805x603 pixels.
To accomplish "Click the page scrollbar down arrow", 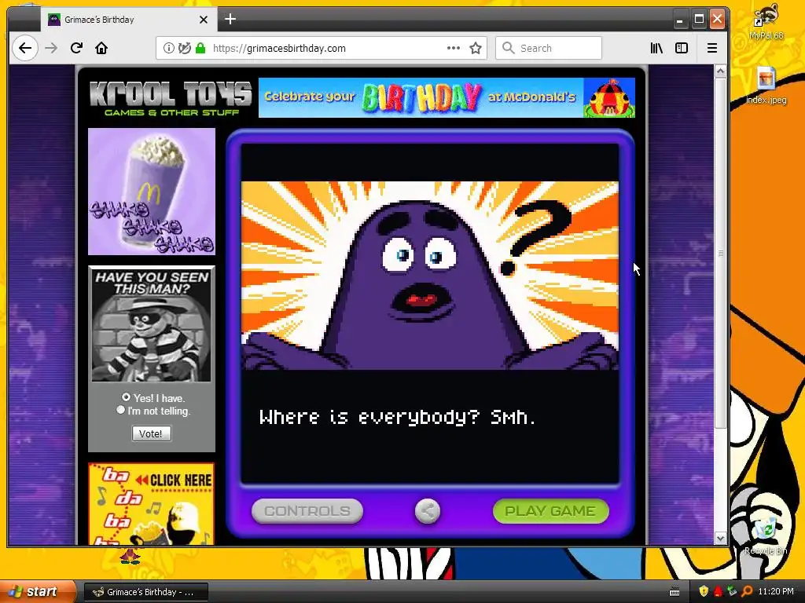I will [720, 538].
